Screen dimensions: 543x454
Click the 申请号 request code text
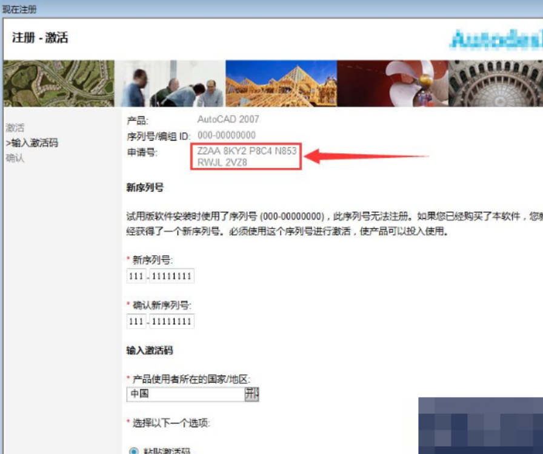pos(247,156)
